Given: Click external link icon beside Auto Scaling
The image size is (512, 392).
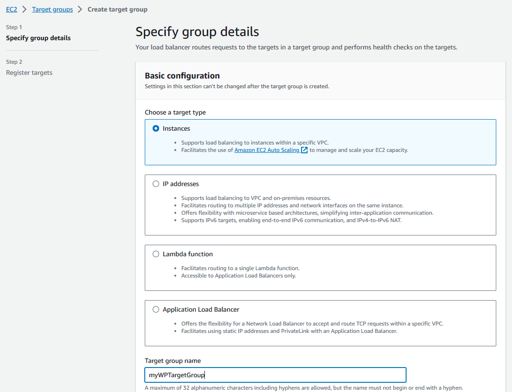Looking at the screenshot, I should click(x=304, y=150).
